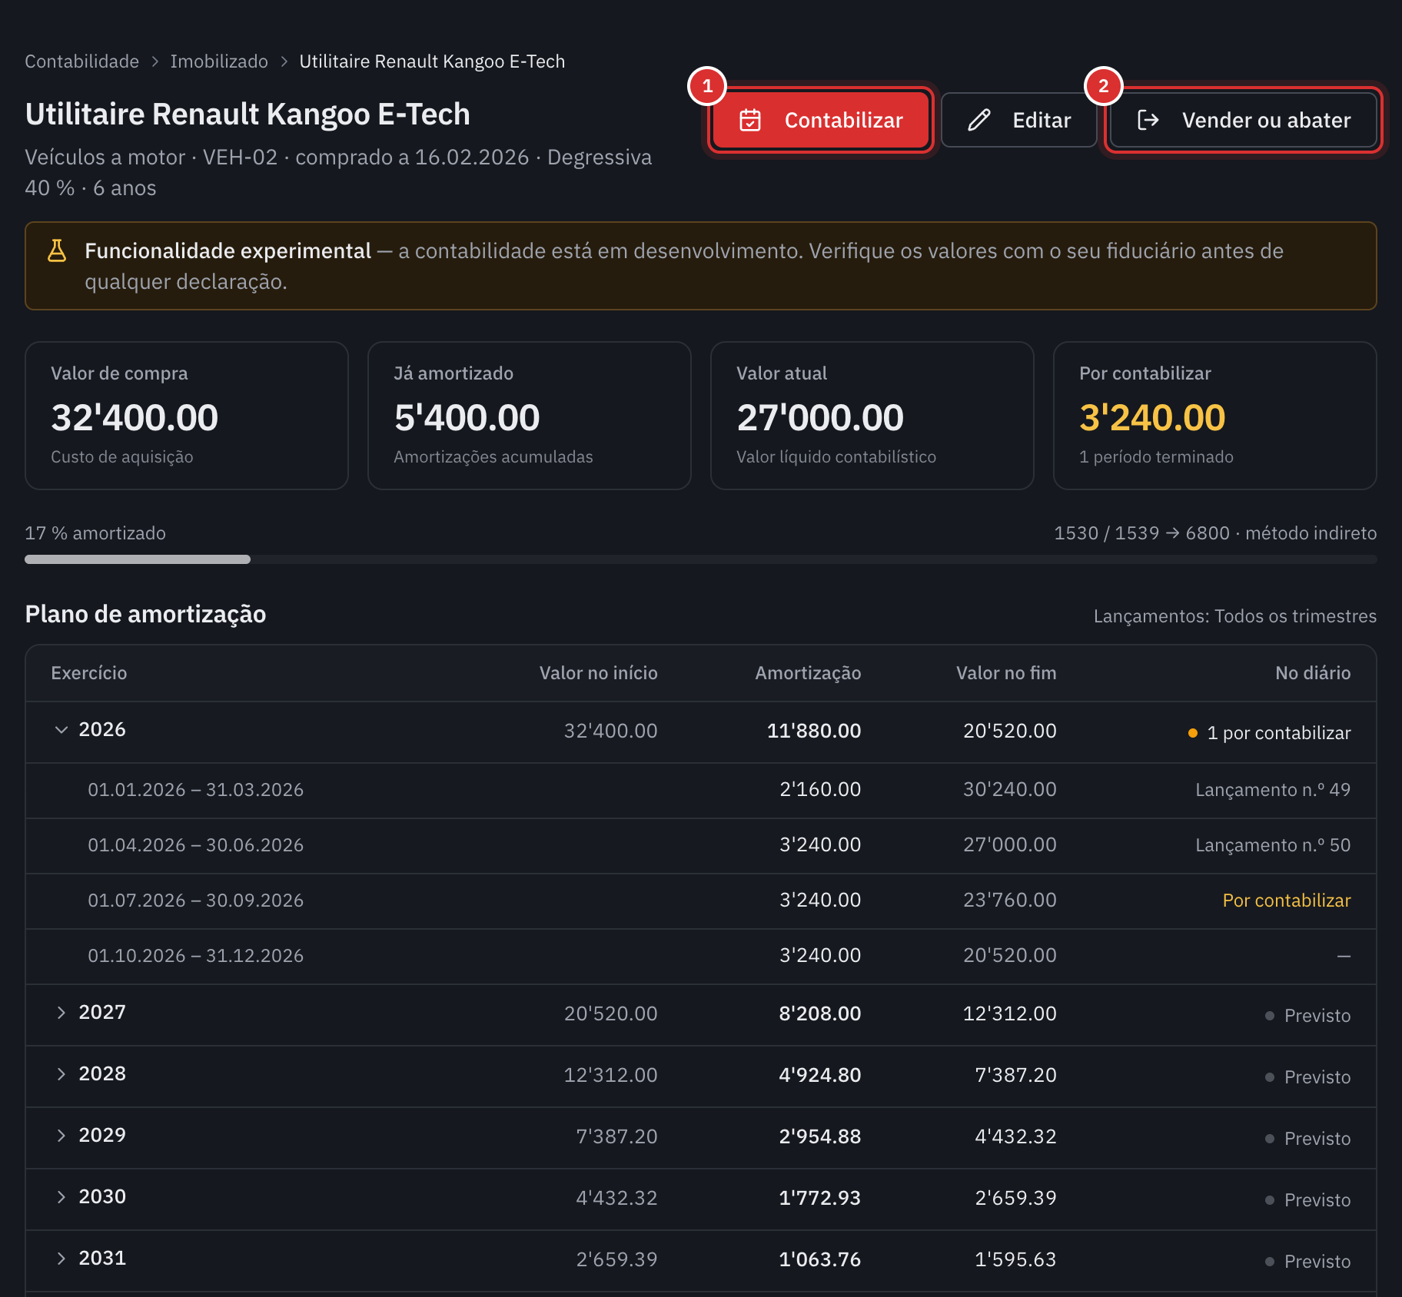The width and height of the screenshot is (1402, 1297).
Task: Expand the 2028 exercise row
Action: (x=61, y=1073)
